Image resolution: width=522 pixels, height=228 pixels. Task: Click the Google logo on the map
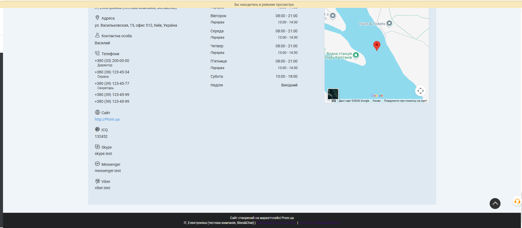[x=377, y=95]
